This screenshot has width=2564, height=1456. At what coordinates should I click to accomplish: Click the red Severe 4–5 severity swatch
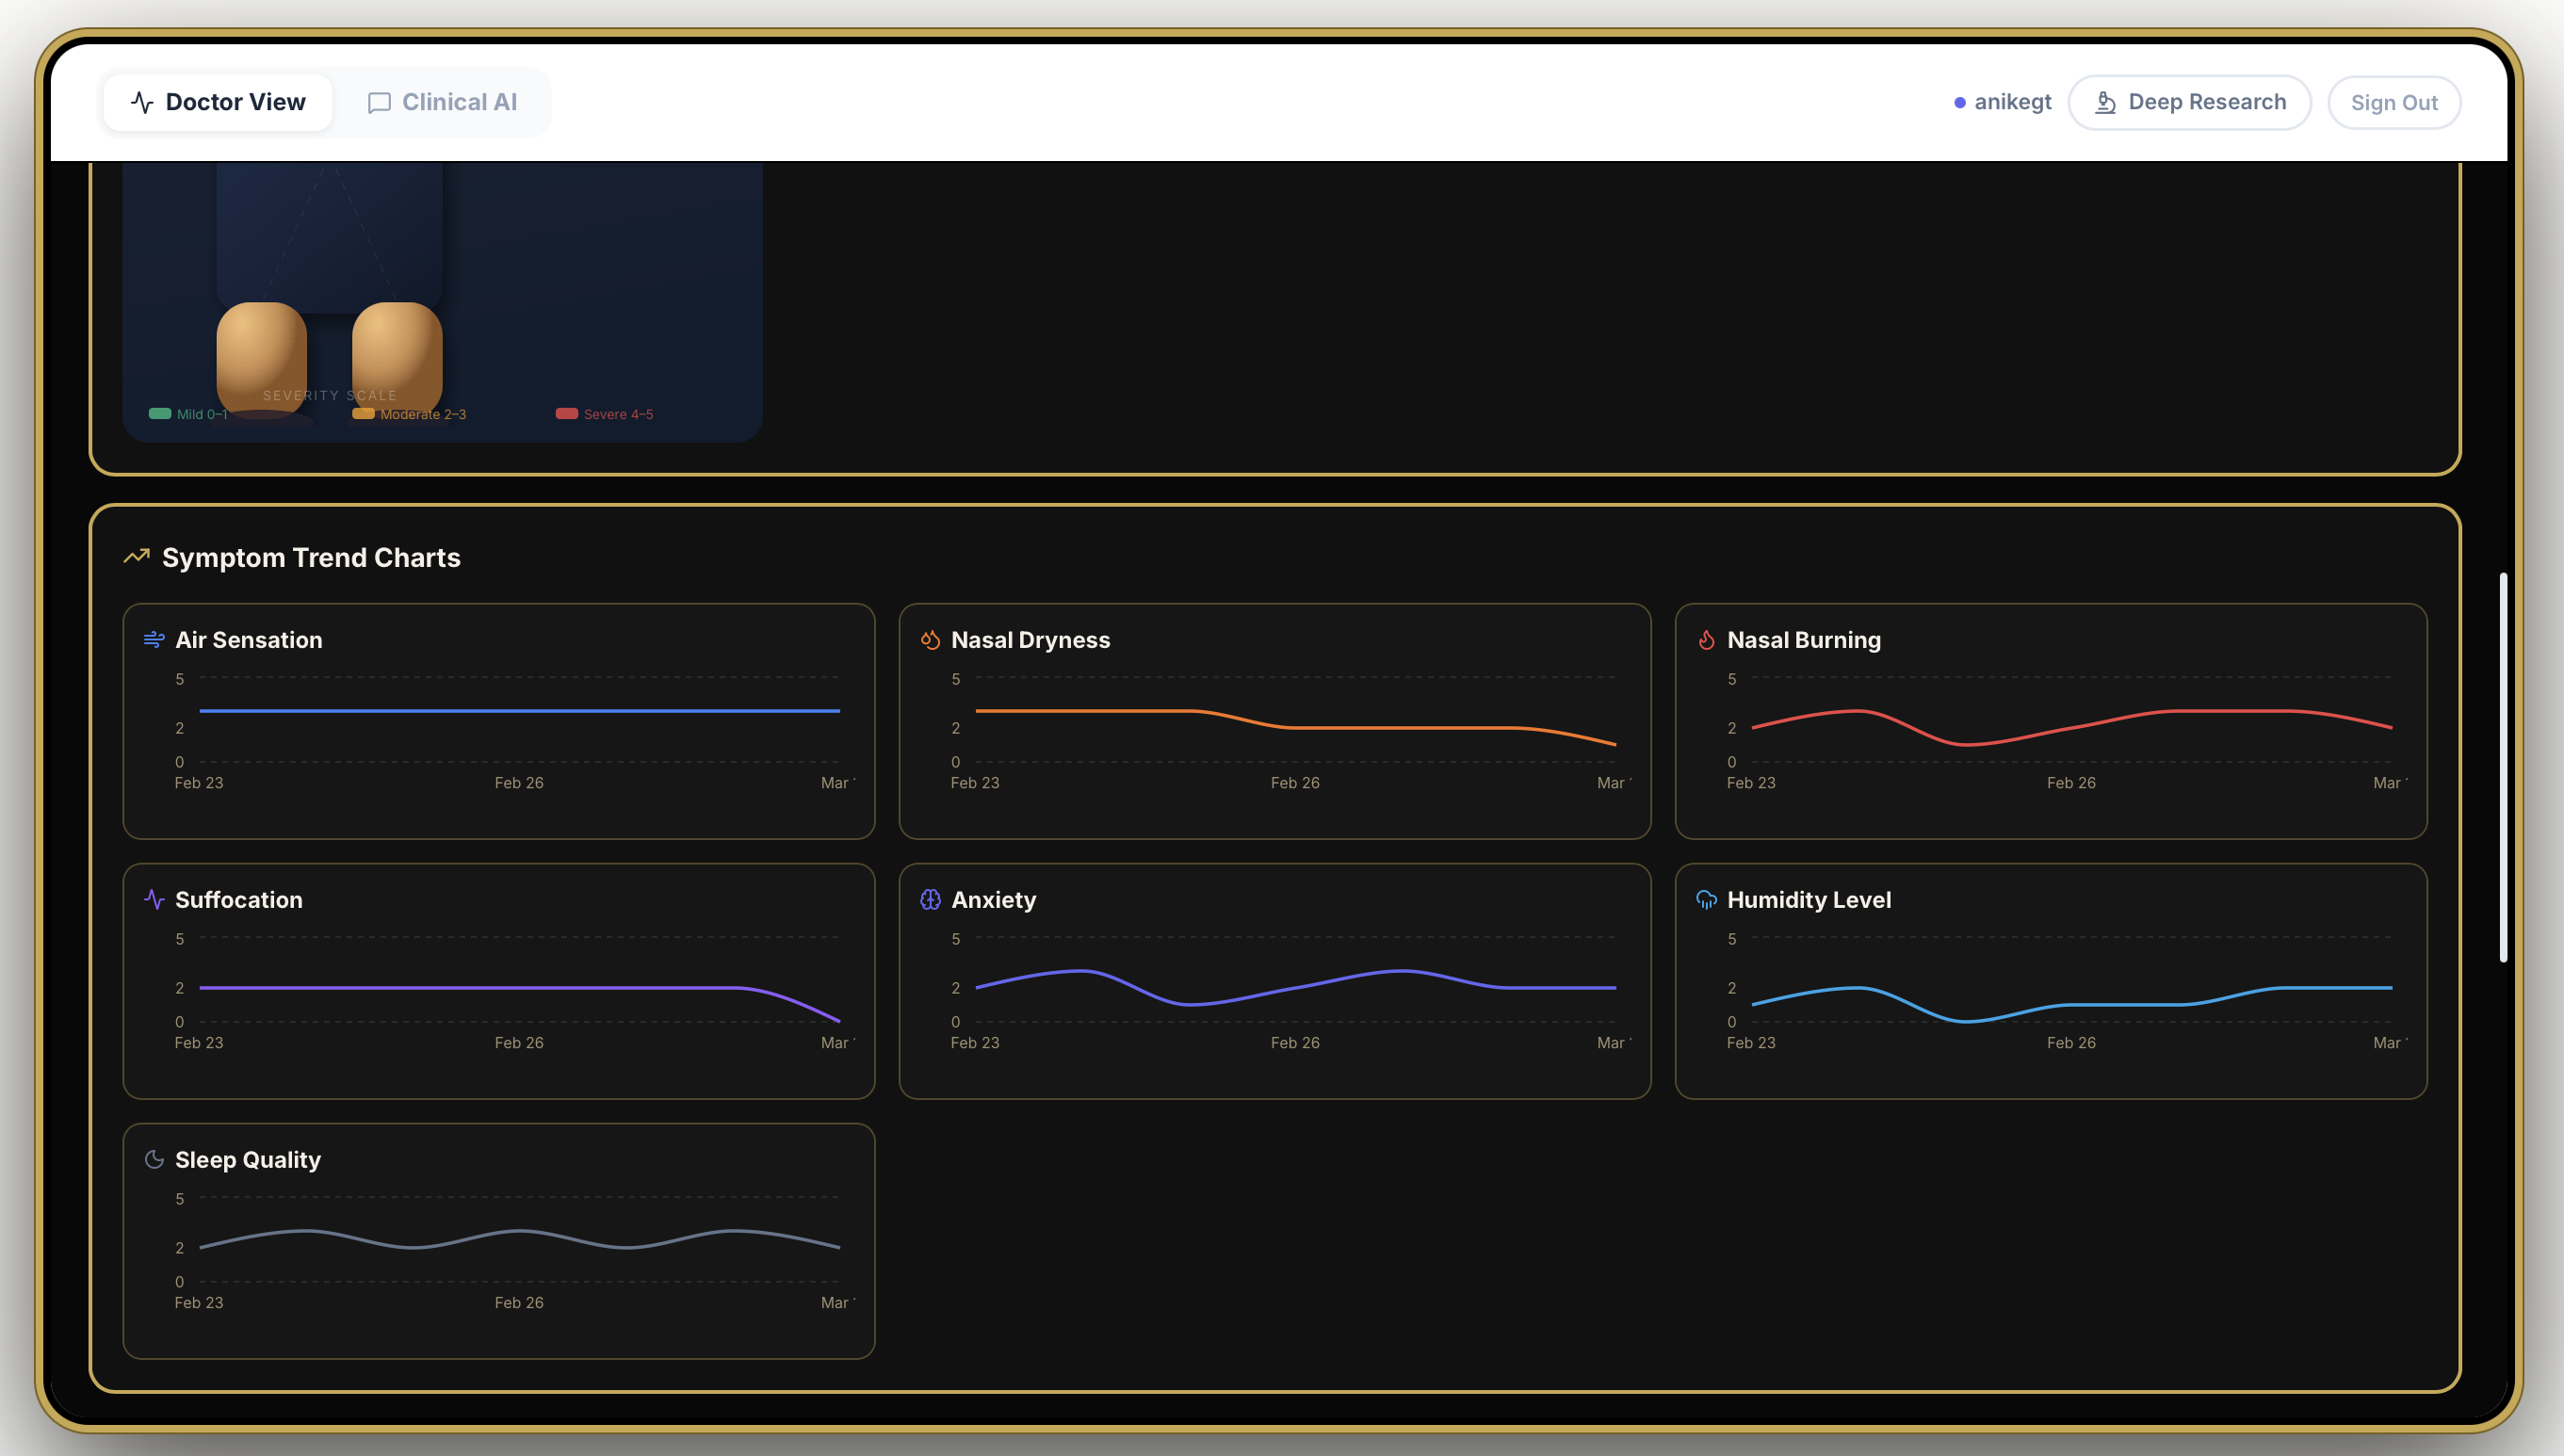coord(567,414)
